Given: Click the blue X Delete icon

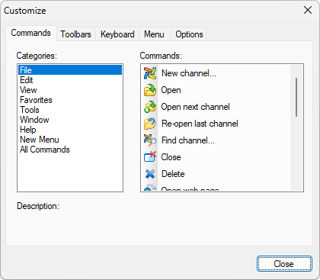Looking at the screenshot, I should [150, 174].
